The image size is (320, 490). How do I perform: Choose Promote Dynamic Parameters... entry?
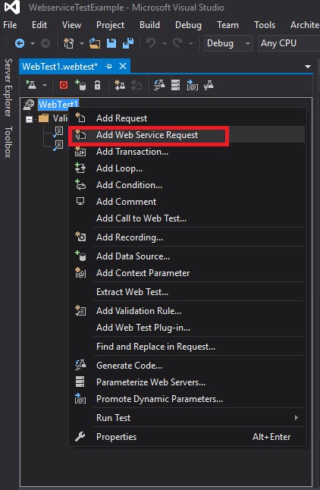click(x=187, y=399)
